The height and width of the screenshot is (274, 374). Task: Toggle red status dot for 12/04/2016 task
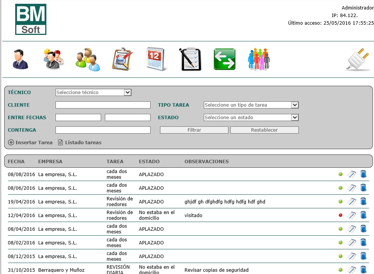(x=341, y=216)
